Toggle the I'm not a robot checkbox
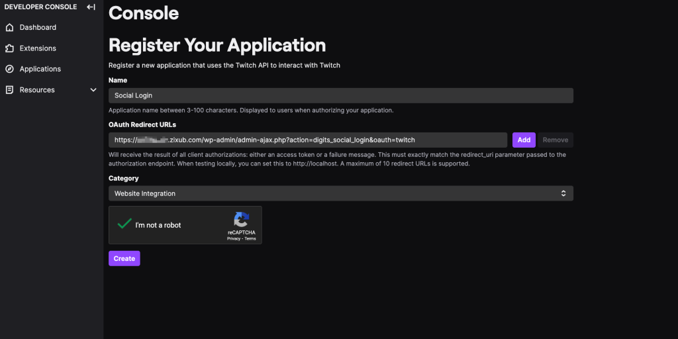 [x=124, y=224]
